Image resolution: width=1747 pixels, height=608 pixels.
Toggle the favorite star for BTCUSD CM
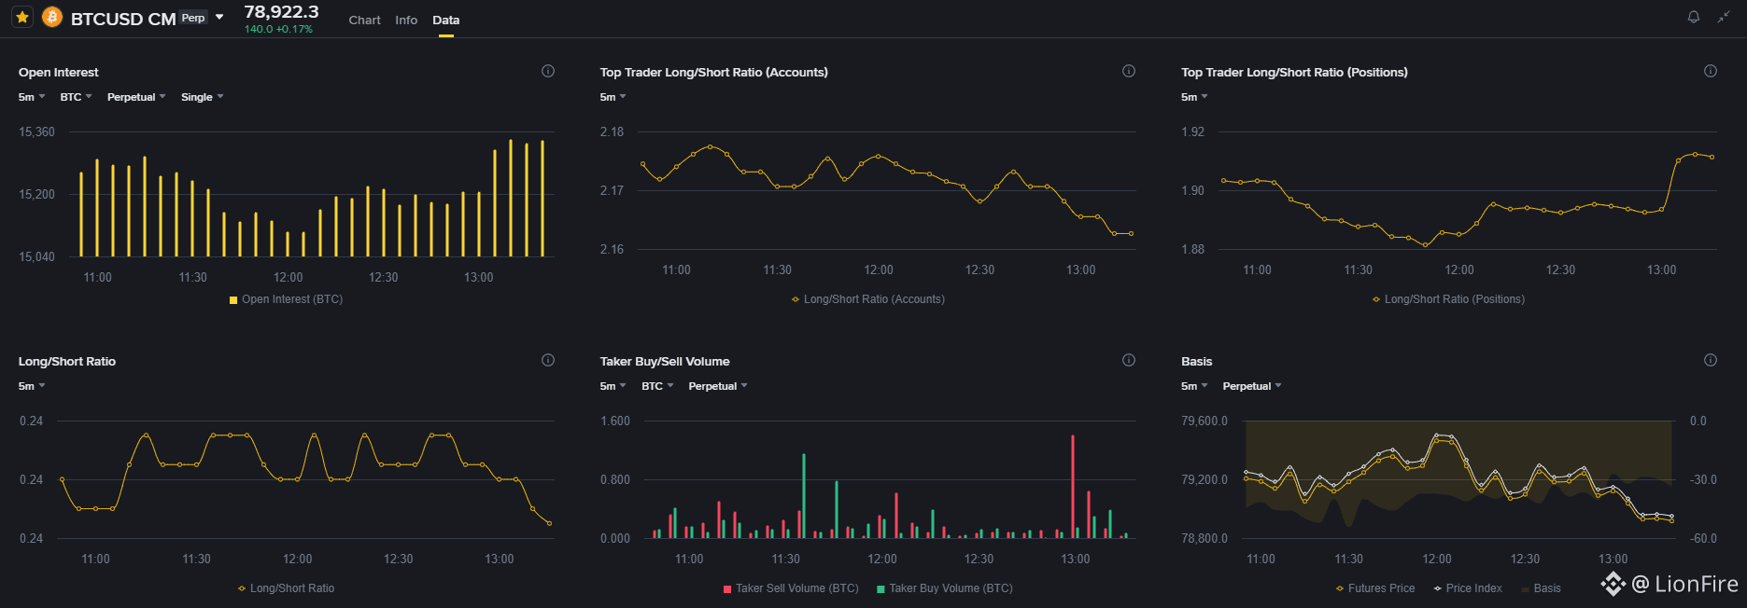click(22, 17)
